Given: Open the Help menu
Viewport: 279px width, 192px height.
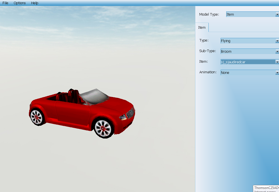Looking at the screenshot, I should click(x=35, y=3).
